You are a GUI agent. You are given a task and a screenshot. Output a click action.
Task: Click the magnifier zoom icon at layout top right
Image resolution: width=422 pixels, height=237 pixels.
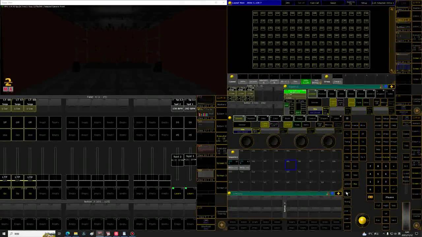point(392,10)
